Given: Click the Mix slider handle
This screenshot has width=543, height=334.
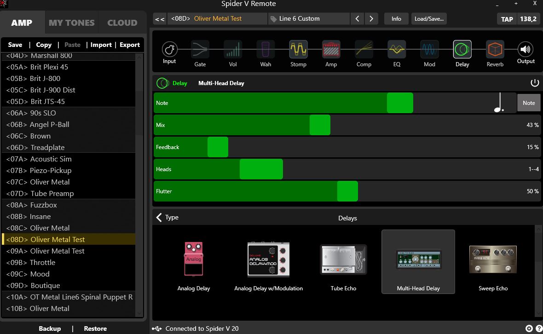Looking at the screenshot, I should click(x=320, y=125).
